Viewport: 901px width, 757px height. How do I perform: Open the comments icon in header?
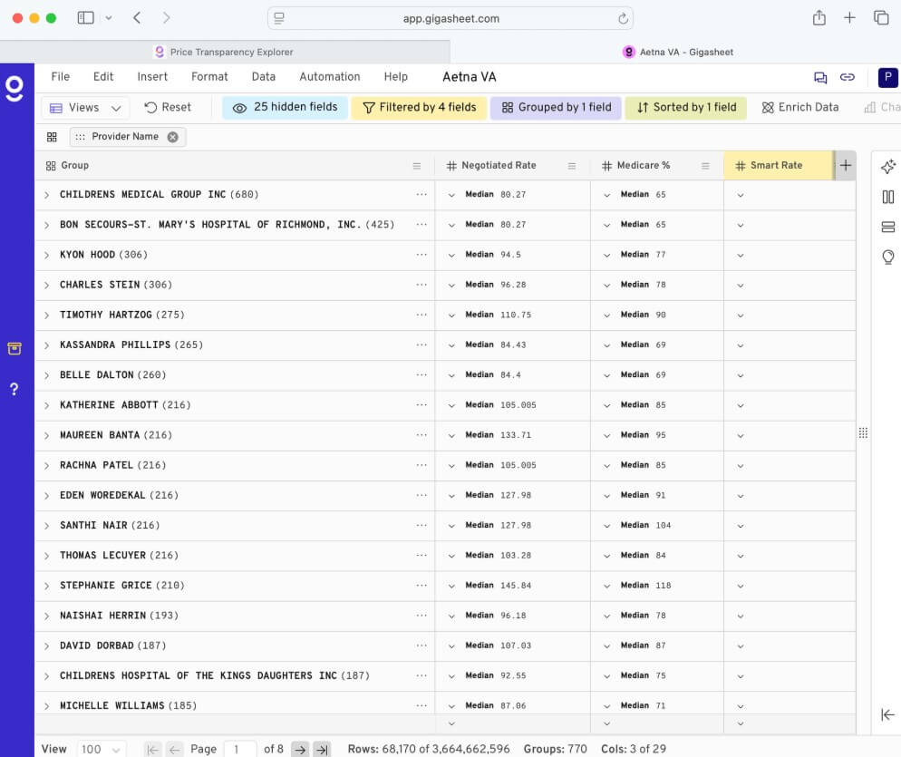coord(820,77)
